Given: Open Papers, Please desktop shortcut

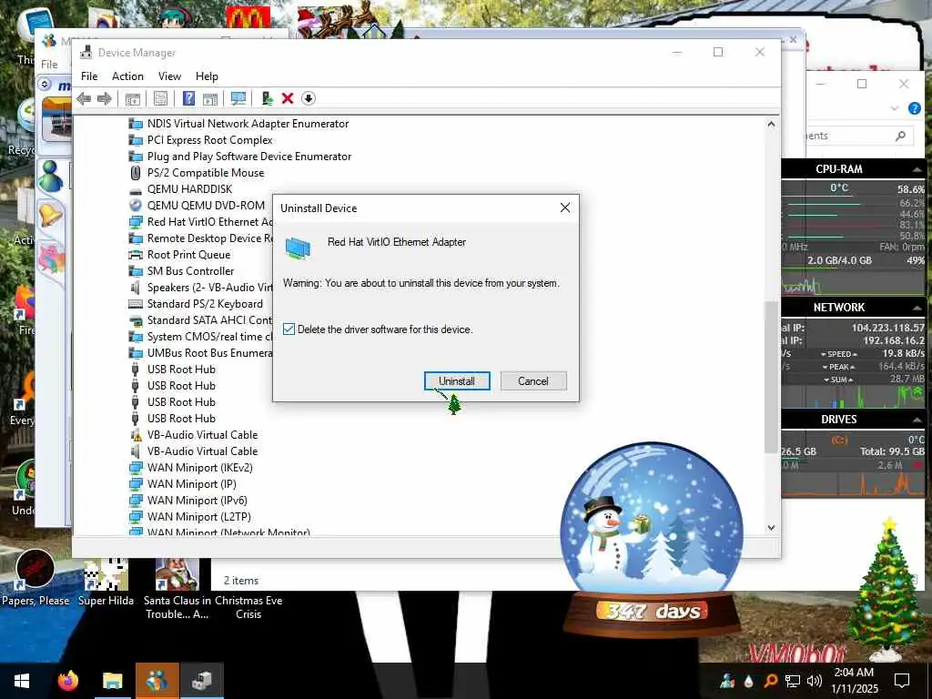Looking at the screenshot, I should point(35,578).
